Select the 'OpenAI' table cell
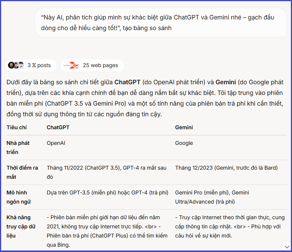The image size is (292, 252). [56, 143]
